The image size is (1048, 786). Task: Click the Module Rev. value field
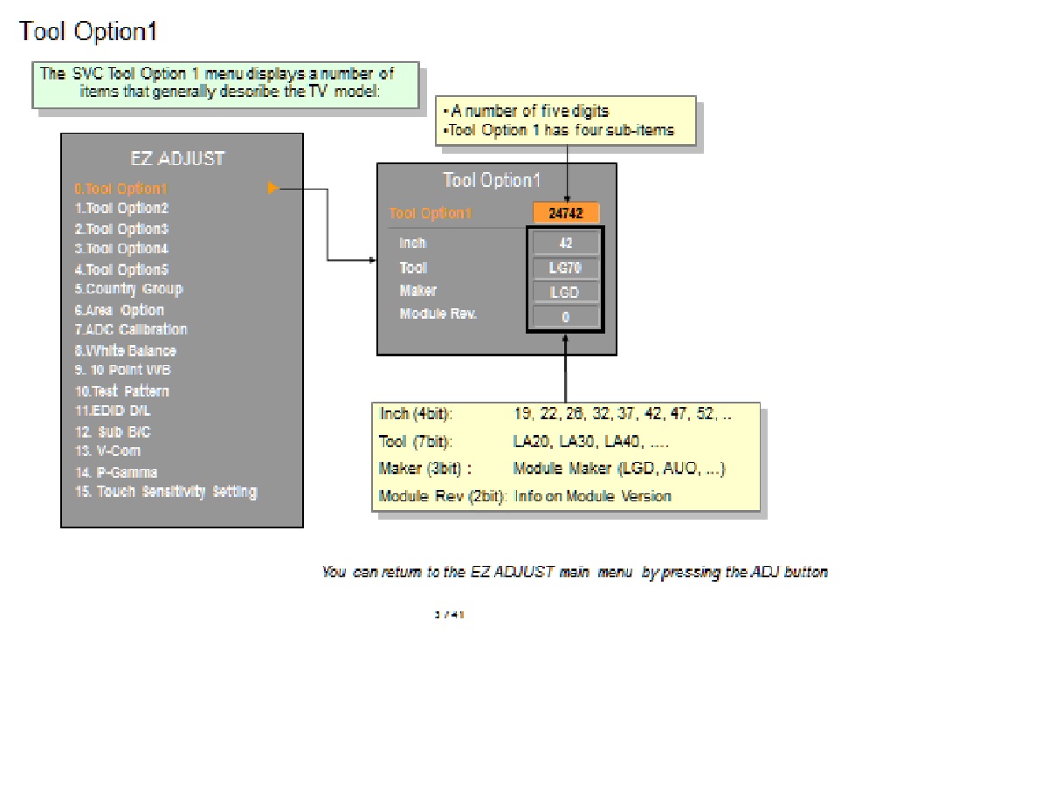click(x=566, y=317)
